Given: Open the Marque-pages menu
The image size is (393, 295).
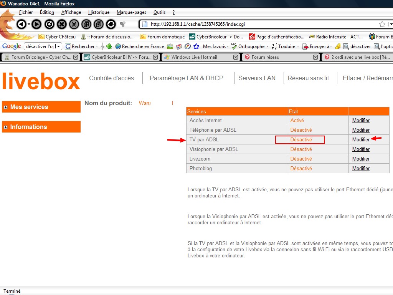Looking at the screenshot, I should click(131, 12).
